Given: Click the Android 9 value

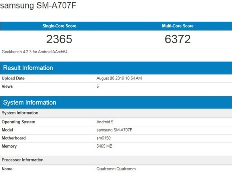Looking at the screenshot, I should [105, 122].
